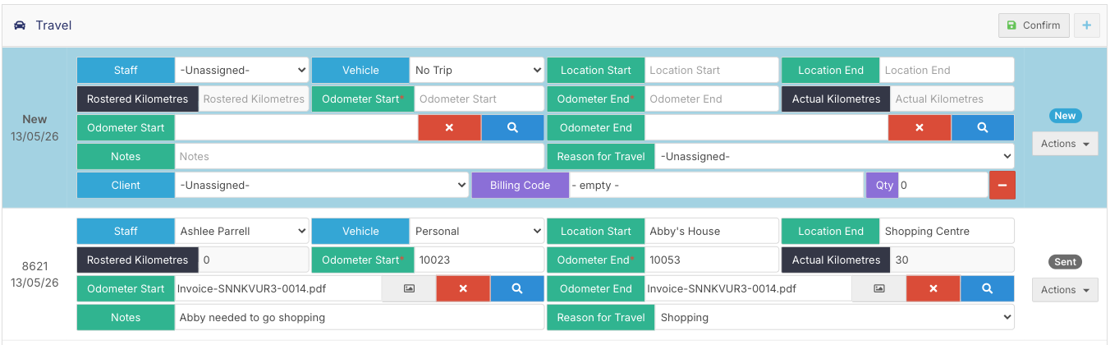
Task: Add a new travel entry with plus icon
Action: coord(1087,25)
